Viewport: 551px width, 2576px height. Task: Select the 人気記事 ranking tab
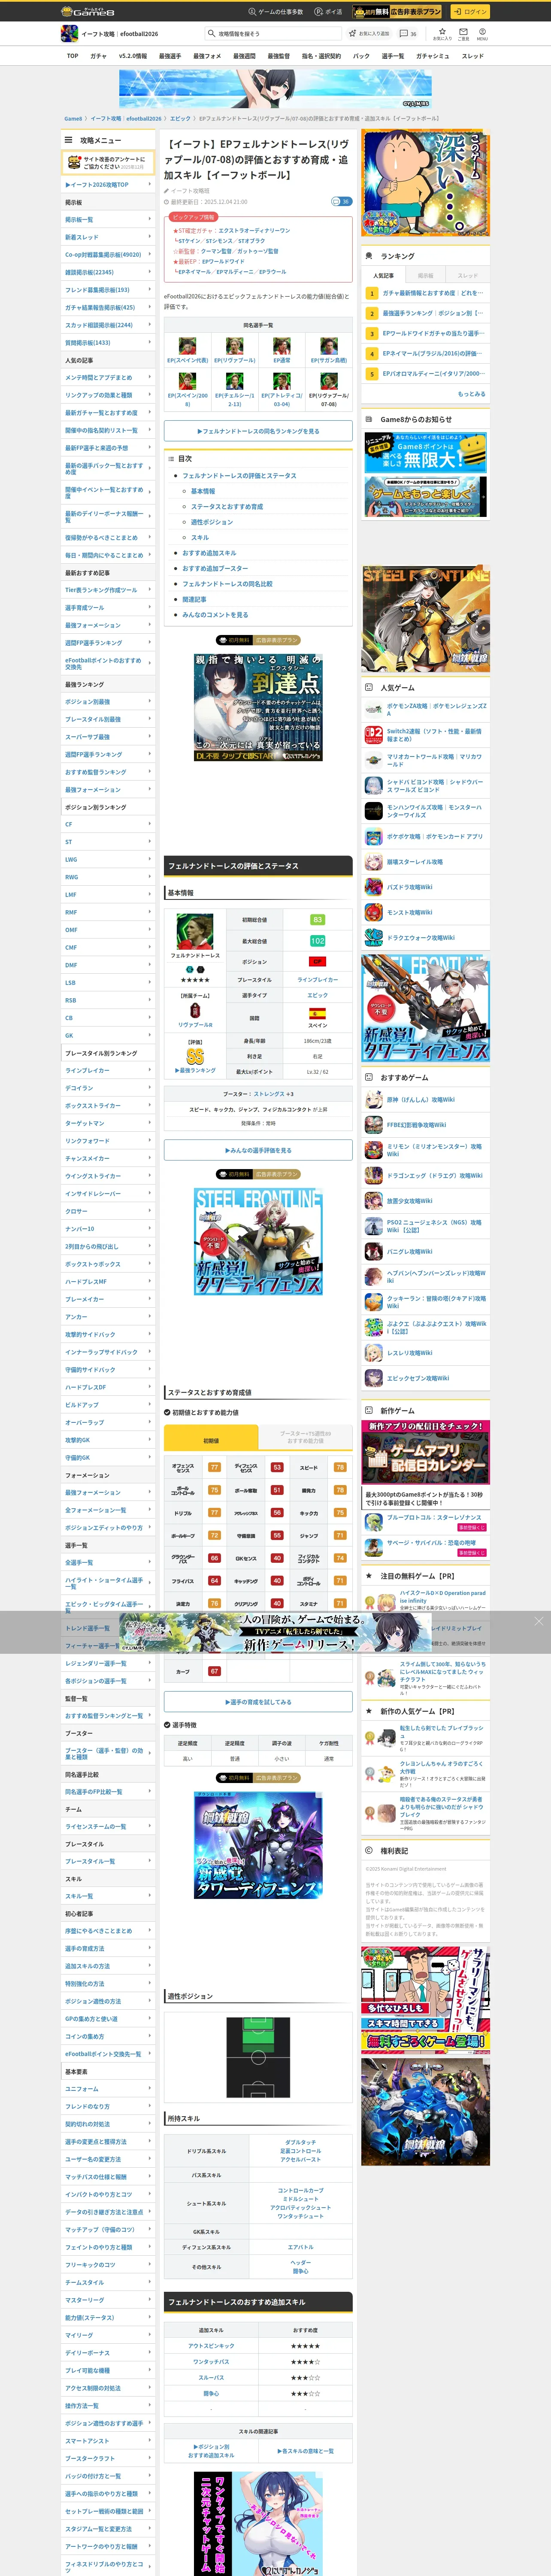[x=384, y=275]
